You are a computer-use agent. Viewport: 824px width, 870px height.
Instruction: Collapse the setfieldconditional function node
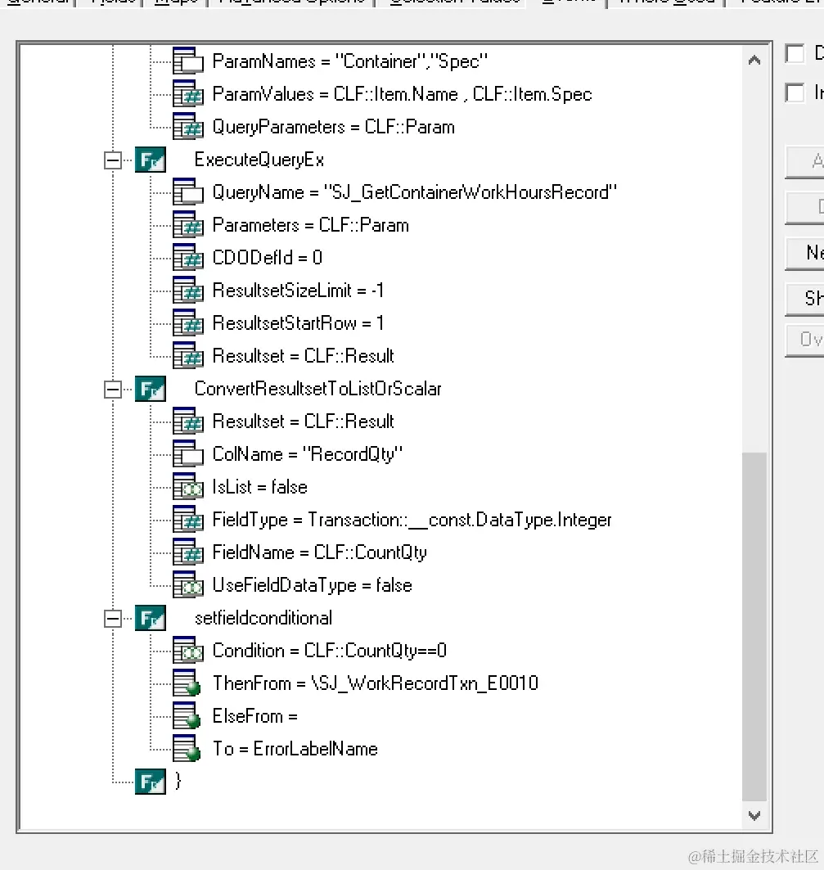[x=113, y=619]
